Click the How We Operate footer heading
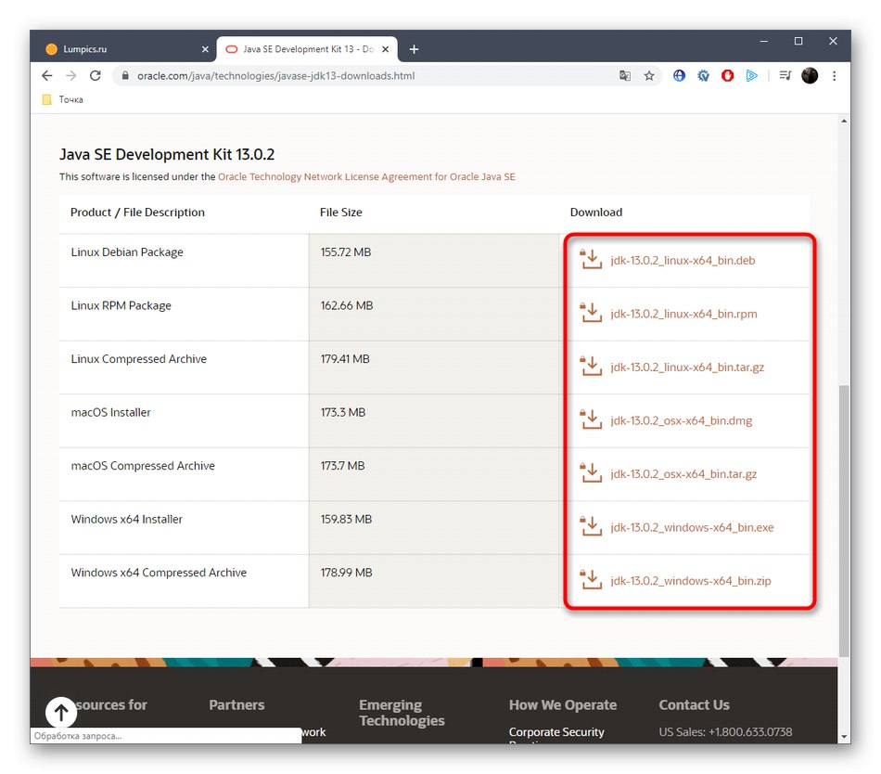881x774 pixels. point(562,705)
